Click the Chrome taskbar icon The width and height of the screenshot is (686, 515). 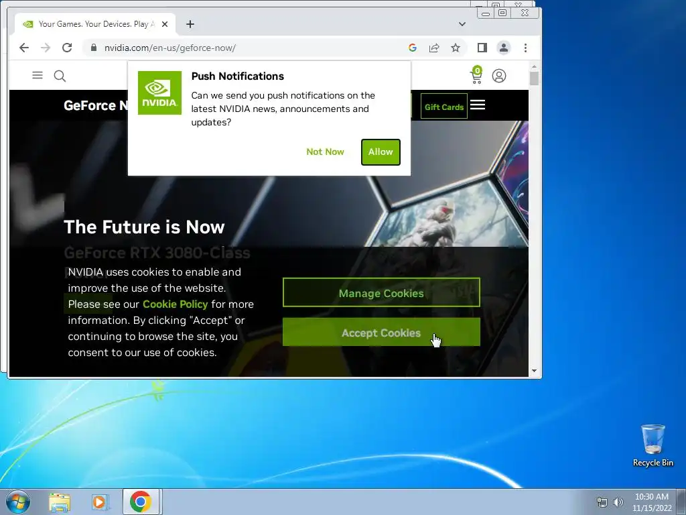coord(141,502)
